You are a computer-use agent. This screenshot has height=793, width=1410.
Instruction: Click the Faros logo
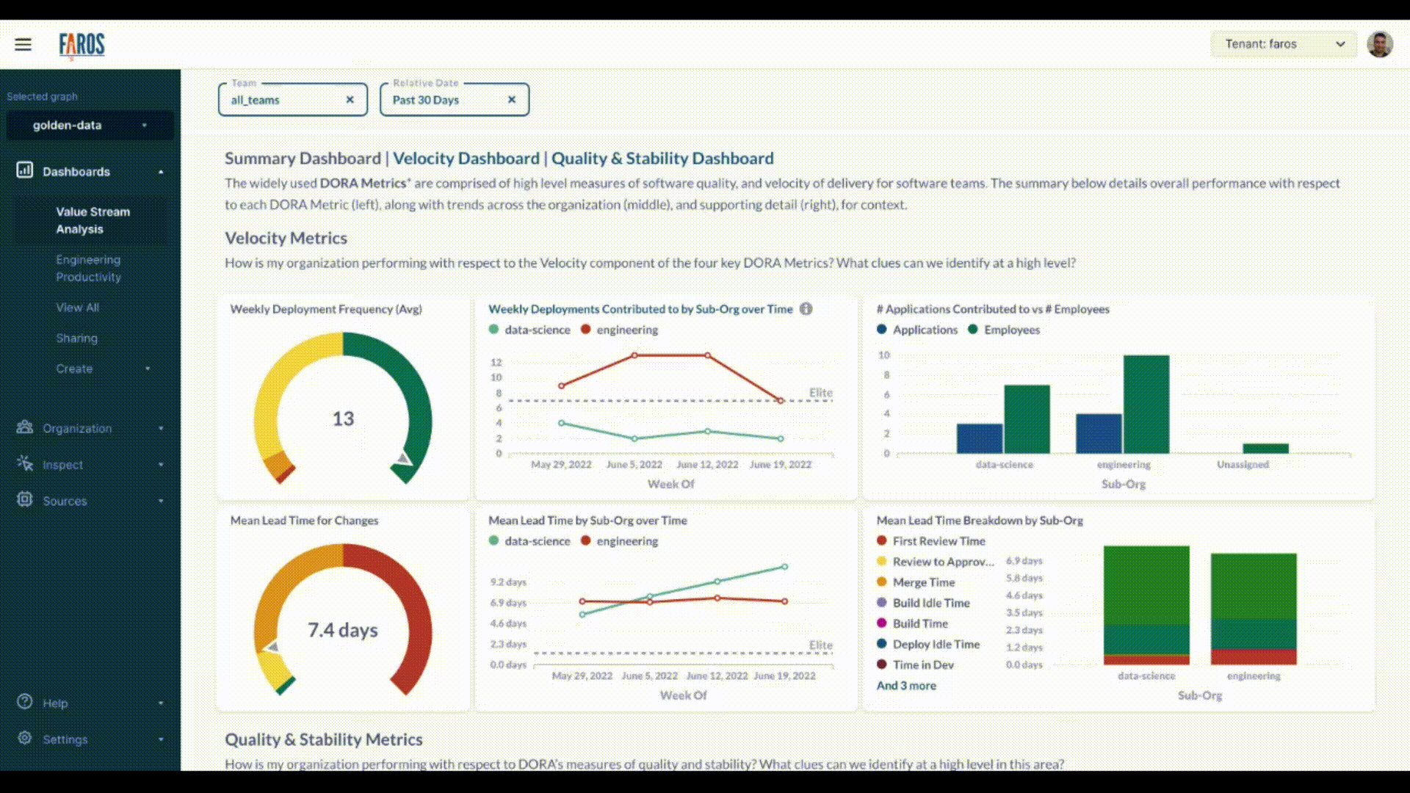(x=82, y=46)
